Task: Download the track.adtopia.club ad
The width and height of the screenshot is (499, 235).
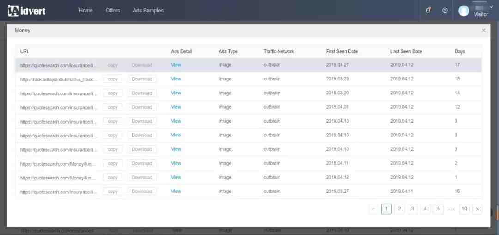Action: coord(142,79)
